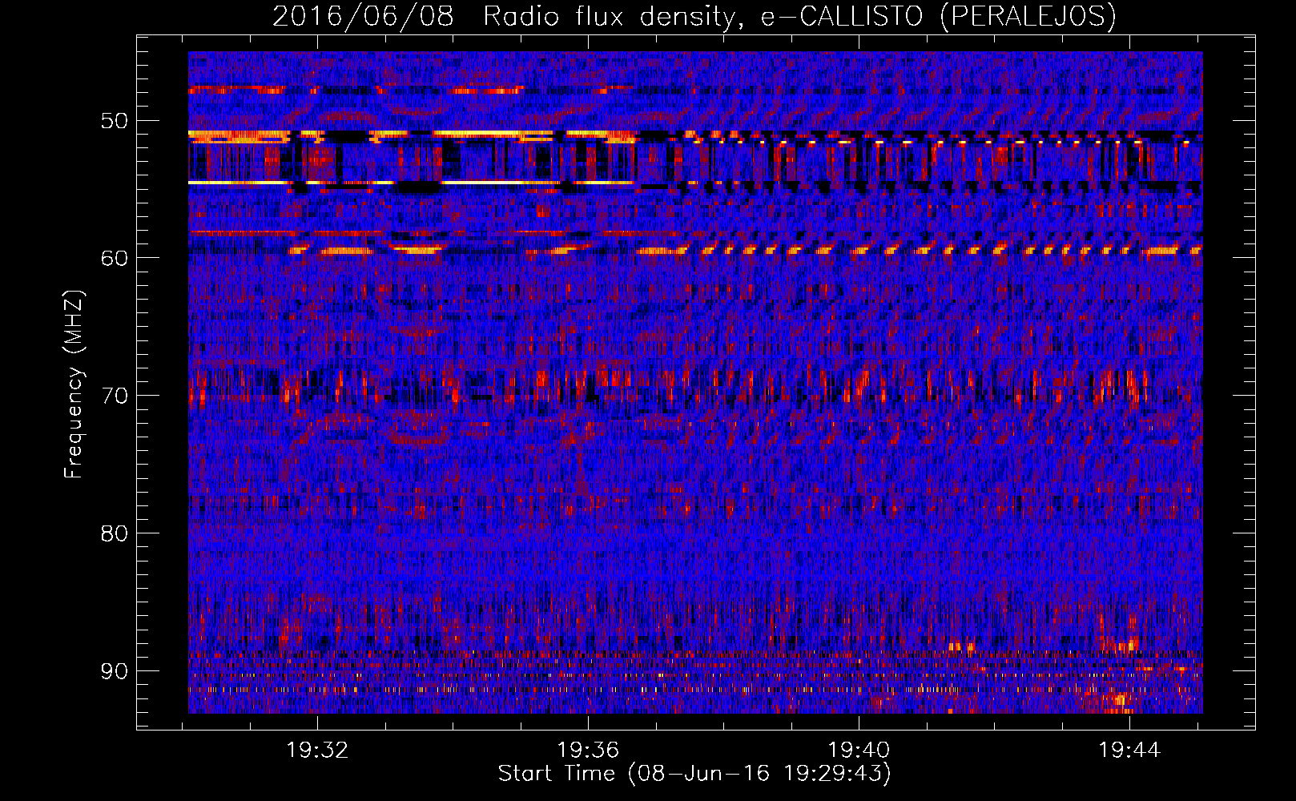Click the 19:40 time tick label
Image resolution: width=1296 pixels, height=801 pixels.
click(859, 751)
